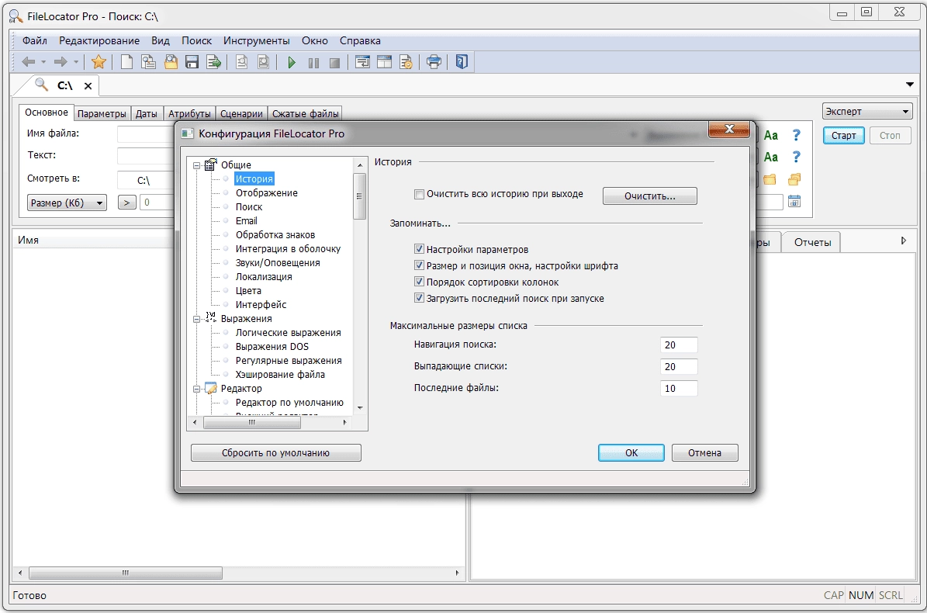This screenshot has height=613, width=927.
Task: Click the help book icon in toolbar
Action: tap(462, 61)
